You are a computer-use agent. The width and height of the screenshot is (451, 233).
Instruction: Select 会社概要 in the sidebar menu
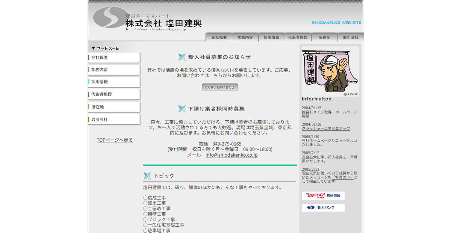[x=100, y=57]
